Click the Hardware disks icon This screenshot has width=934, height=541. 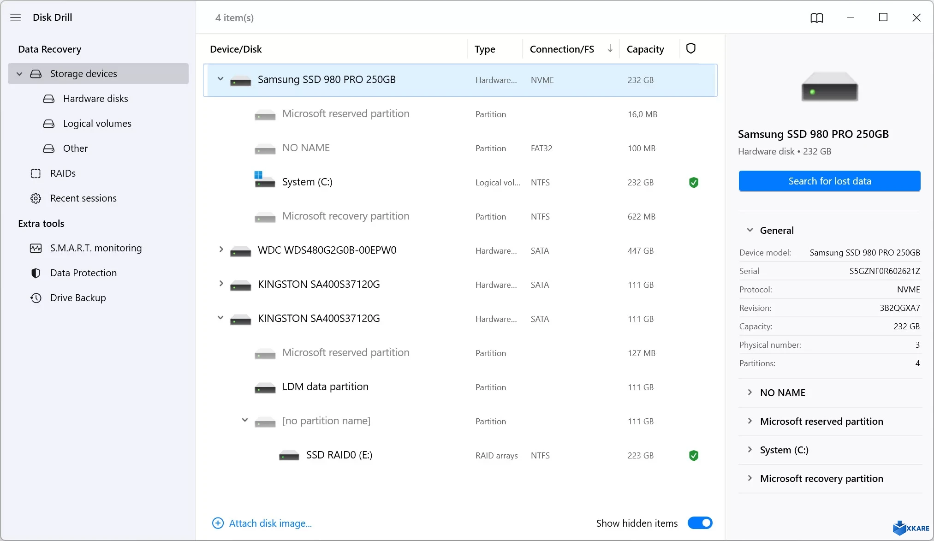[x=49, y=99]
